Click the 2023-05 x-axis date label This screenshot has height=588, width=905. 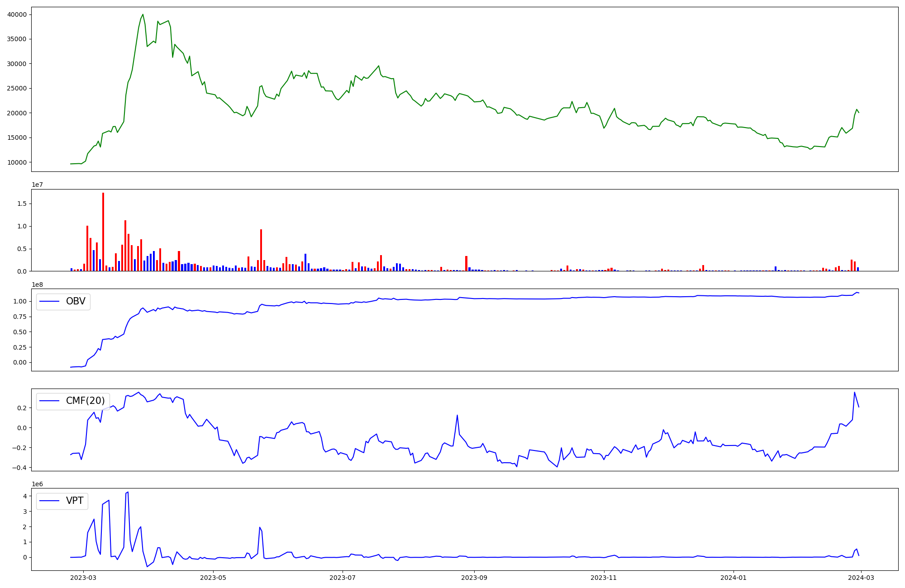click(x=213, y=578)
